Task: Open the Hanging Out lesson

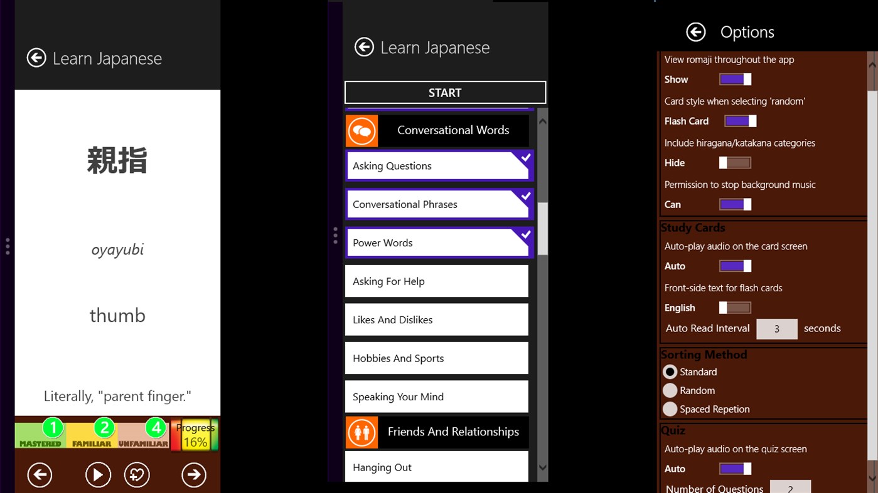Action: click(x=436, y=467)
